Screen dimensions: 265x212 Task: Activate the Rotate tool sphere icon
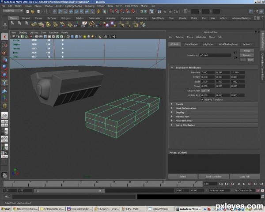coord(4,67)
